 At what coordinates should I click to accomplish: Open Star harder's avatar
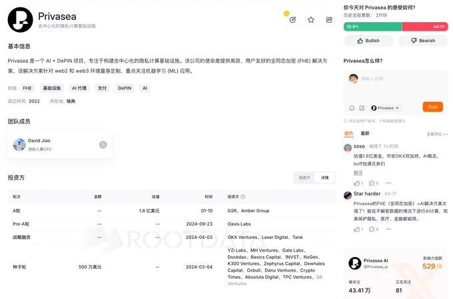pyautogui.click(x=348, y=196)
